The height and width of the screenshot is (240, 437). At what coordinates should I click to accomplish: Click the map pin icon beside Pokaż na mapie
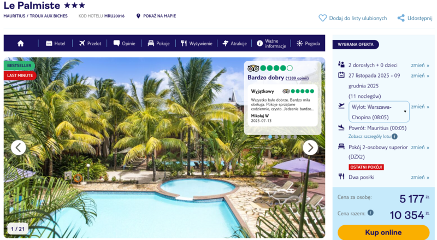click(x=138, y=16)
